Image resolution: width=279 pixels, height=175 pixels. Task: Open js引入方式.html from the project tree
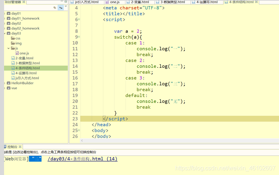[27, 78]
